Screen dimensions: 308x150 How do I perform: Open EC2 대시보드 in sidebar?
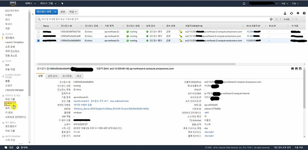coord(12,11)
